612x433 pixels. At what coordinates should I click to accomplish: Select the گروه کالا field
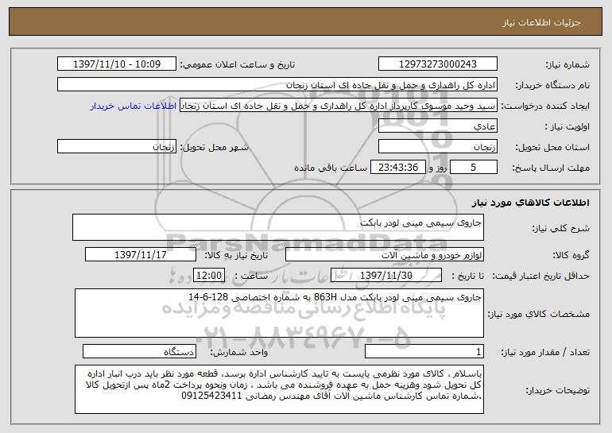[x=385, y=255]
